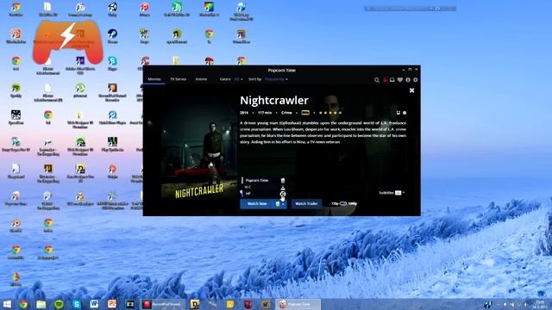
Task: Click the Nightcrawler title text
Action: click(x=274, y=101)
